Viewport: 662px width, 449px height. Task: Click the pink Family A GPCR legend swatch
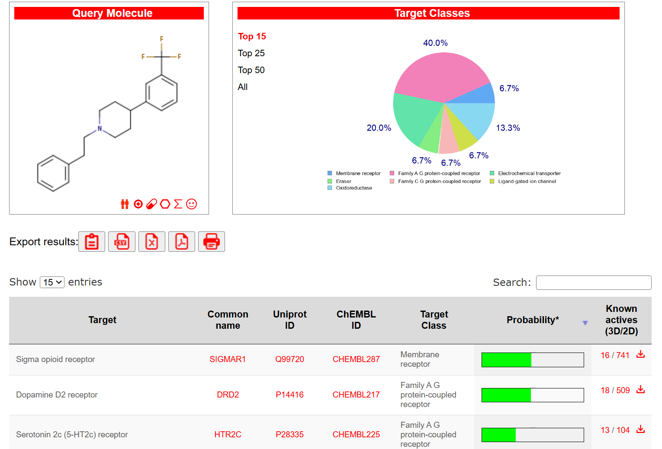pyautogui.click(x=392, y=173)
